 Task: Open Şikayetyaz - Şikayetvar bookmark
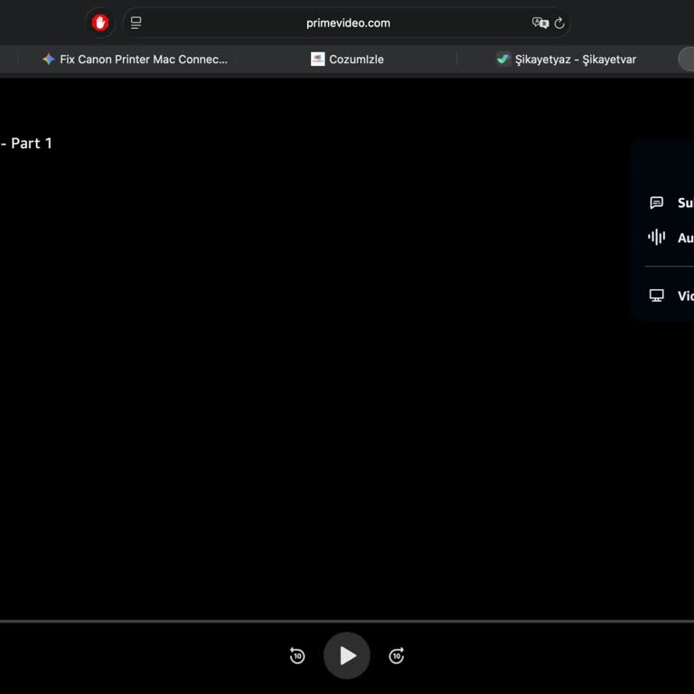(x=566, y=60)
